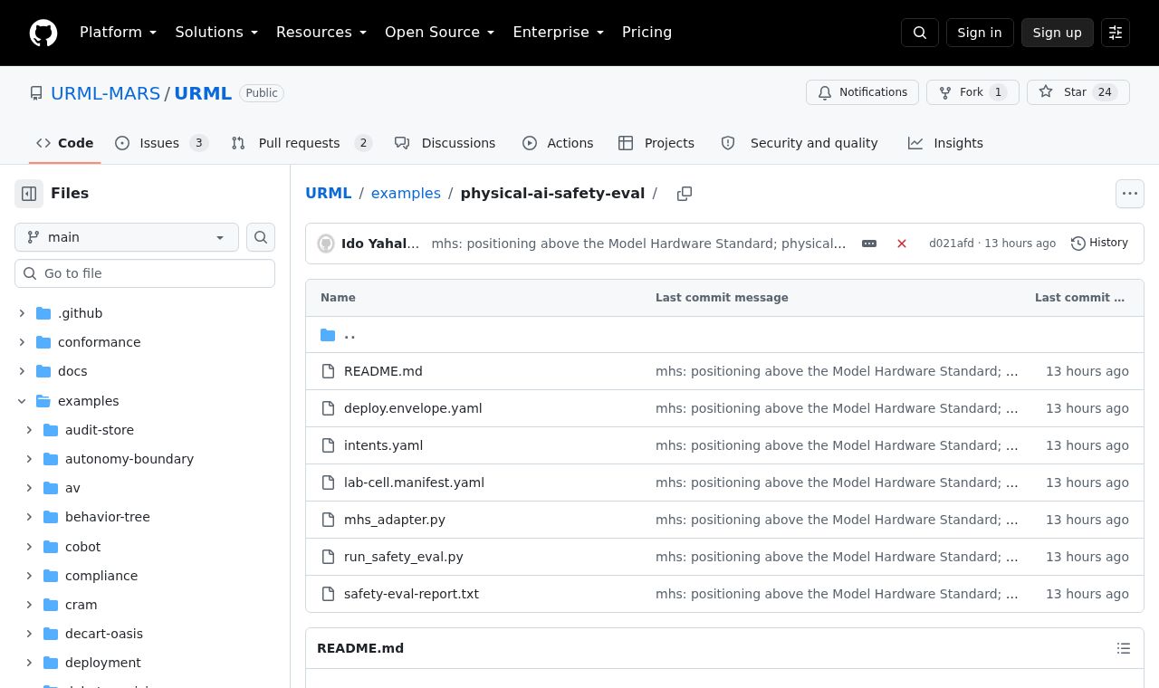Select the docs folder in tree

pos(72,371)
